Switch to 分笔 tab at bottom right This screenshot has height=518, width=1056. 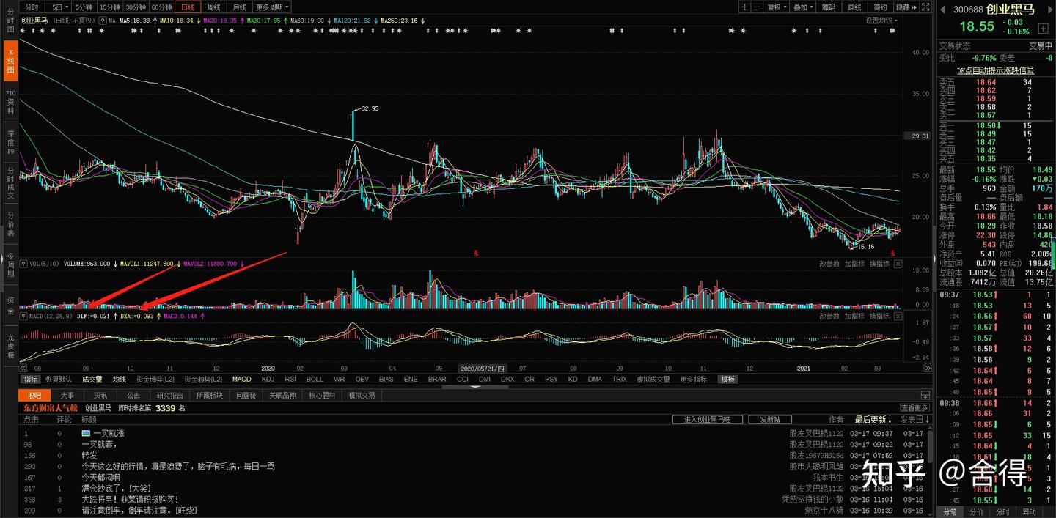tap(950, 512)
